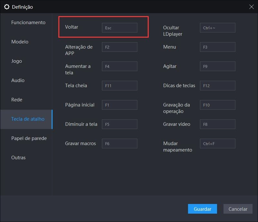Image resolution: width=258 pixels, height=222 pixels.
Task: Change the Página inicial F1 shortcut
Action: (x=119, y=105)
